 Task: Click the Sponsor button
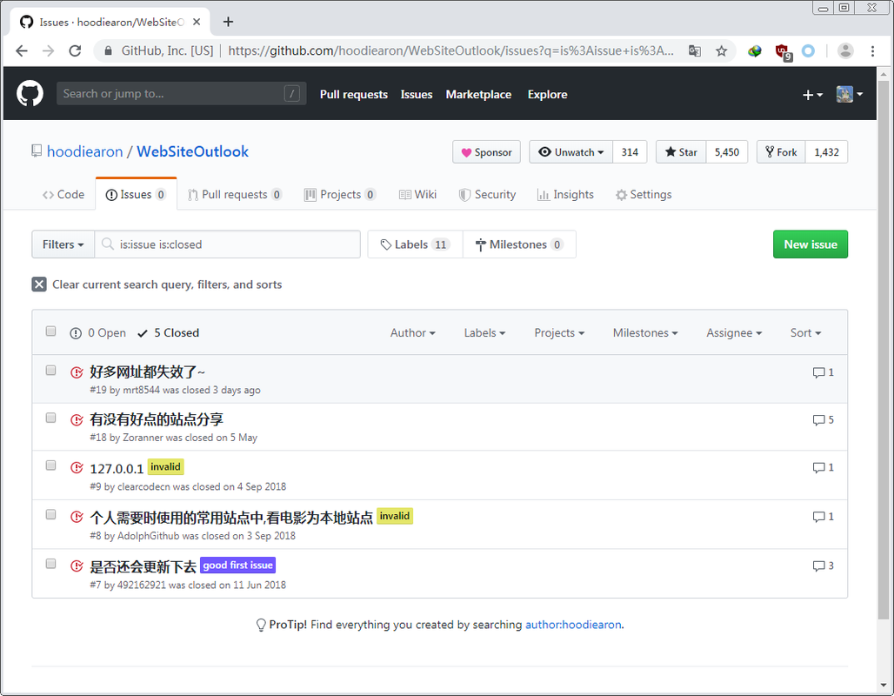point(486,151)
